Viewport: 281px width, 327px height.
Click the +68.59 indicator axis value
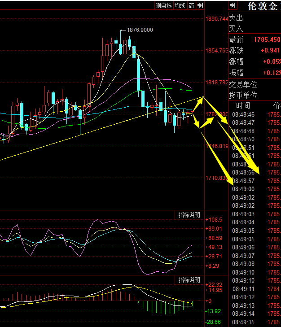[x=214, y=238]
